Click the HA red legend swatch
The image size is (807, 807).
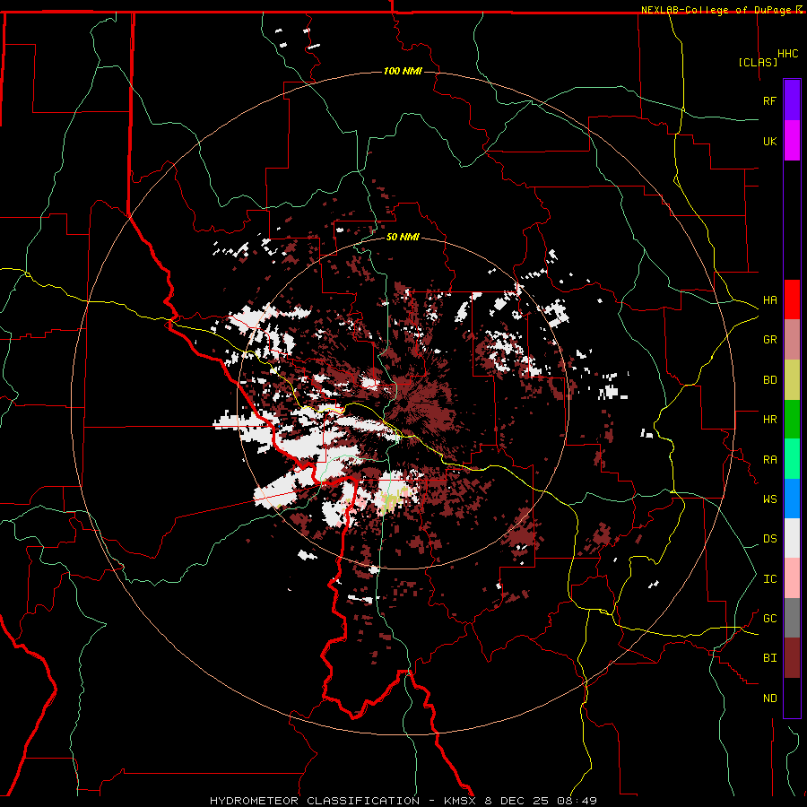[x=792, y=299]
